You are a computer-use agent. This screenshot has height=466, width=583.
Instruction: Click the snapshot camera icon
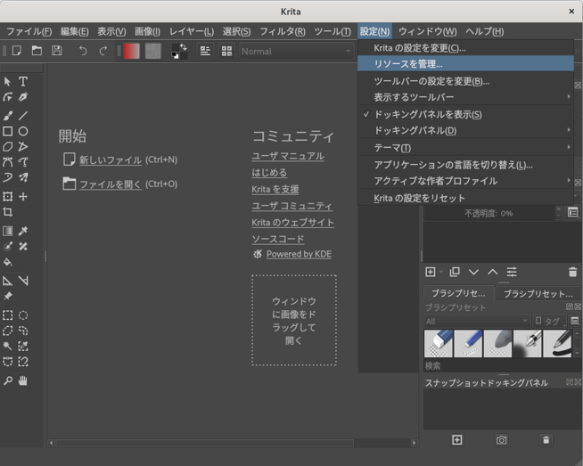tap(502, 440)
